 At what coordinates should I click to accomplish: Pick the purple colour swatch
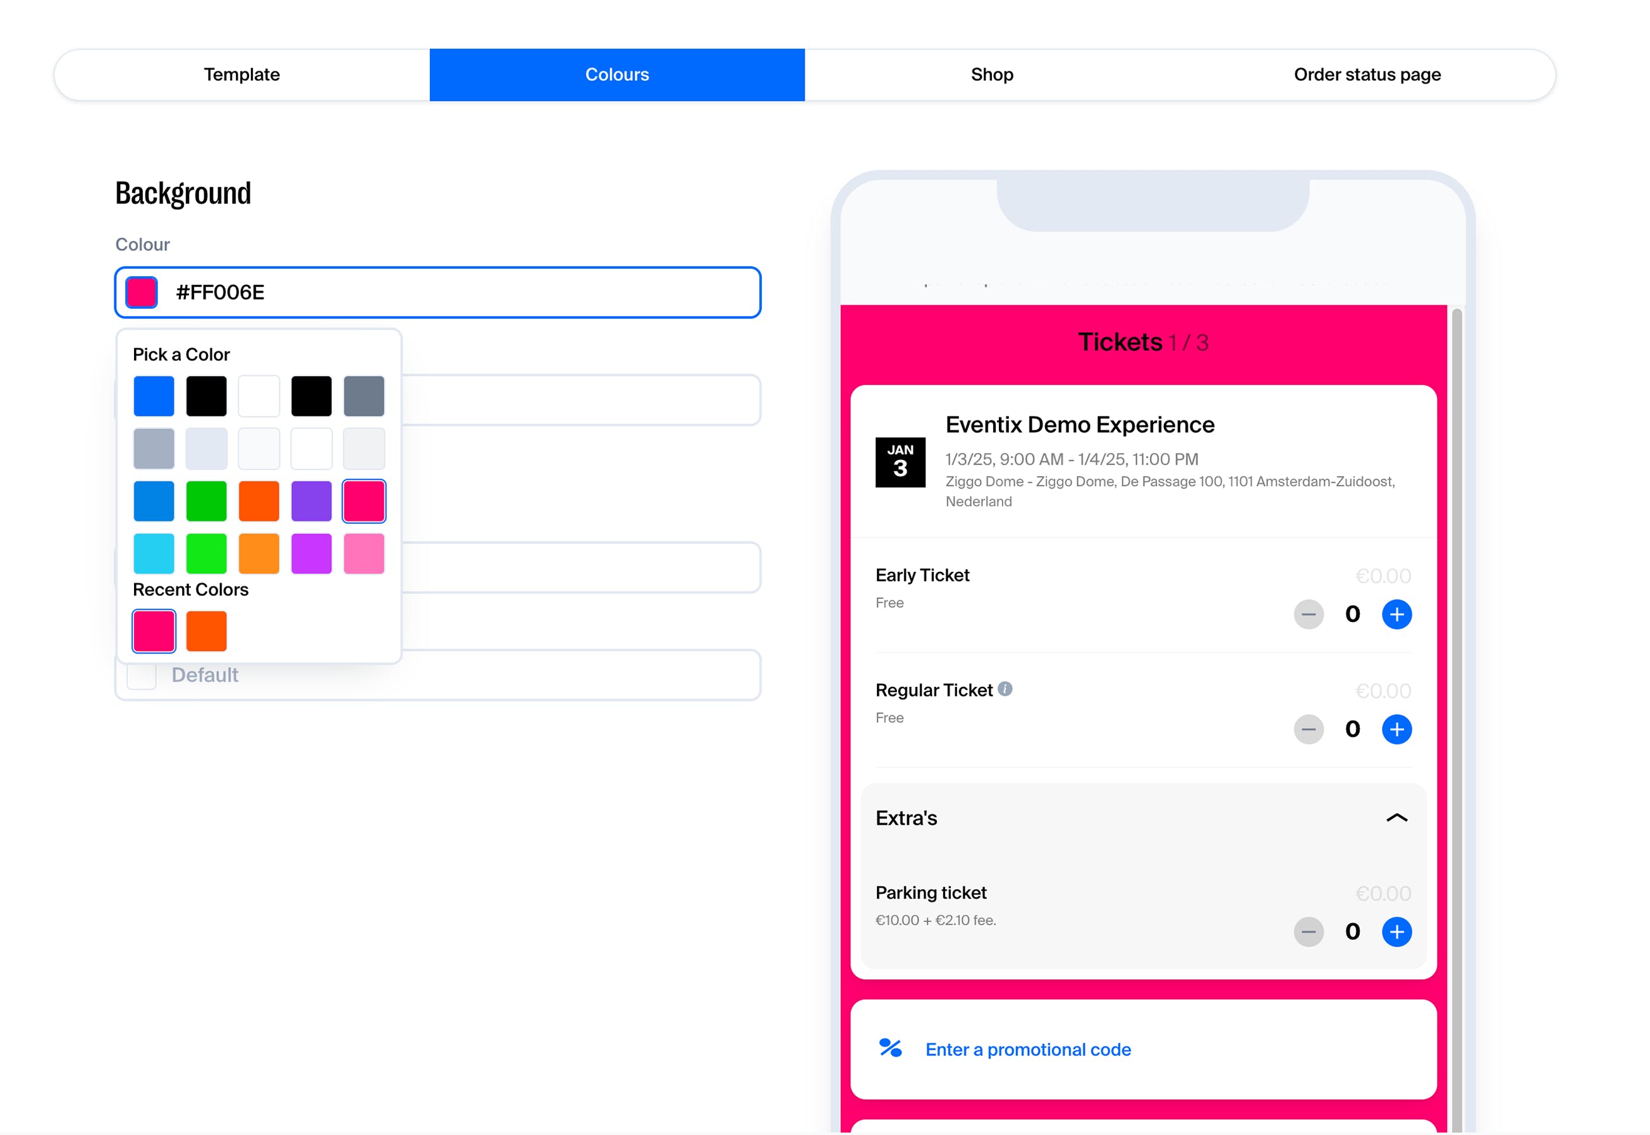(x=311, y=501)
